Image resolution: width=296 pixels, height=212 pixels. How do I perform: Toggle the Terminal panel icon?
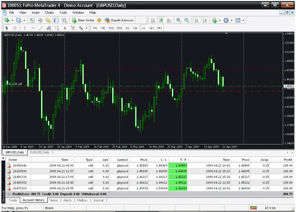pyautogui.click(x=56, y=20)
